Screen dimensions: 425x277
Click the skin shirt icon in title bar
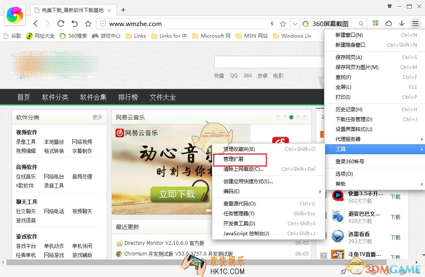pyautogui.click(x=389, y=6)
